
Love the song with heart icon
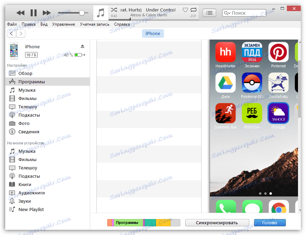pyautogui.click(x=185, y=10)
